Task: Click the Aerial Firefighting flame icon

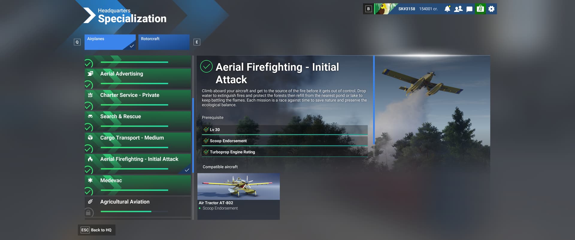Action: click(90, 159)
